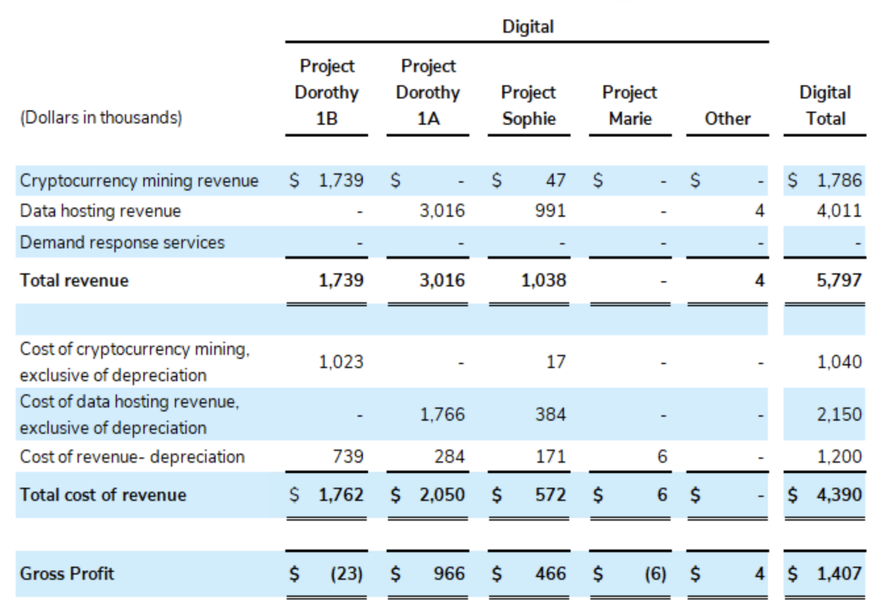Click the Project Sophie column header
The height and width of the screenshot is (607, 877).
pos(529,106)
